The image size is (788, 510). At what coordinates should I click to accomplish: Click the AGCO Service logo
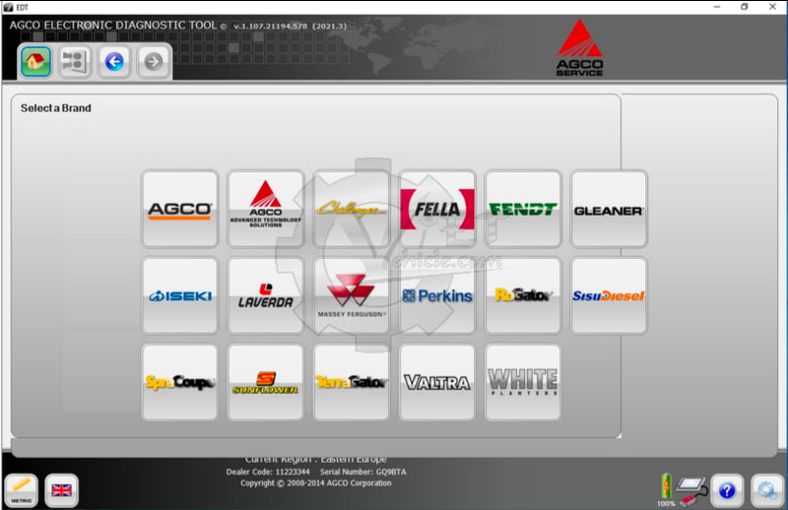pyautogui.click(x=580, y=49)
